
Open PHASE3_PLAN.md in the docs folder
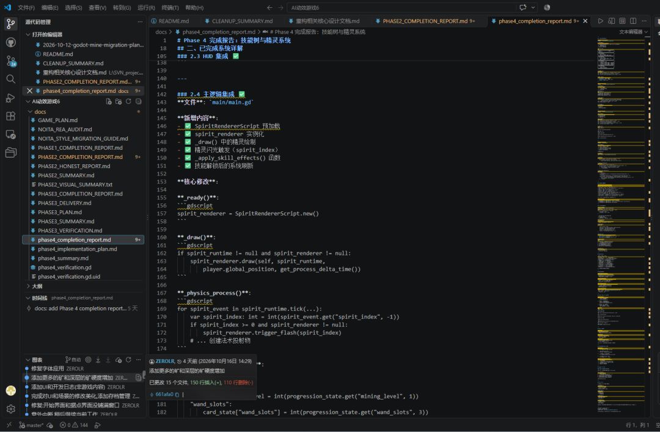coord(60,212)
